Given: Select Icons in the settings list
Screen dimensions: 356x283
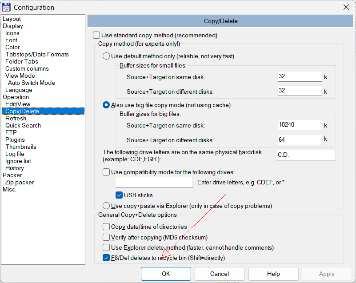Looking at the screenshot, I should pos(12,33).
